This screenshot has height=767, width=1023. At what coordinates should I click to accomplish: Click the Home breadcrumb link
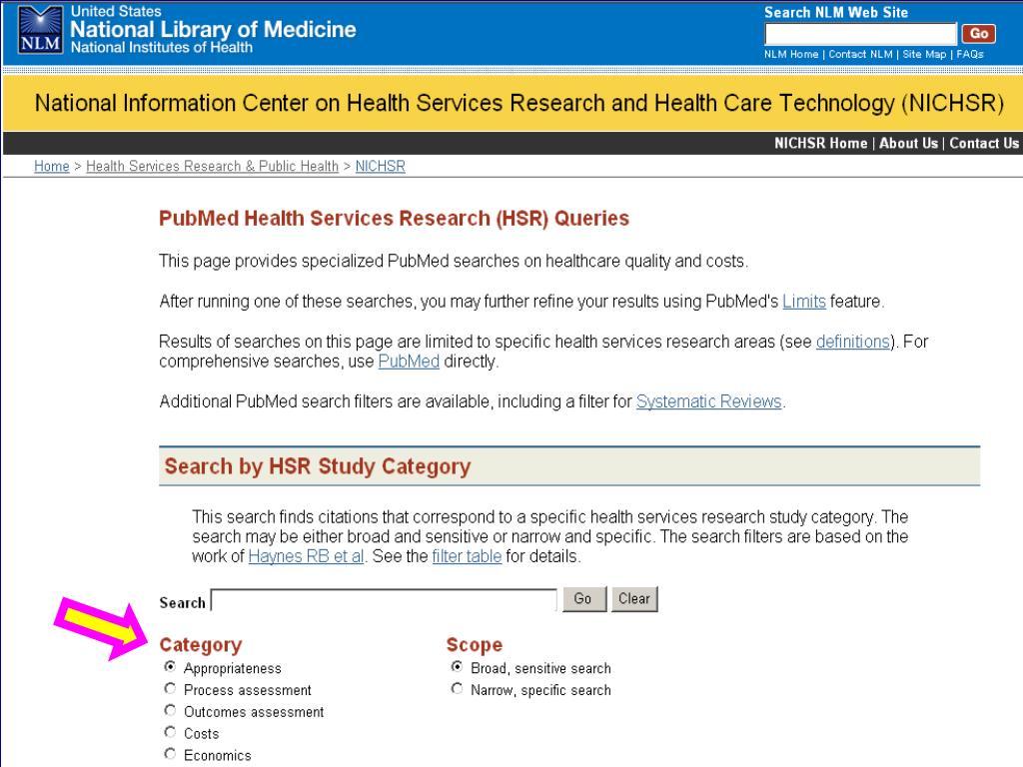coord(52,166)
